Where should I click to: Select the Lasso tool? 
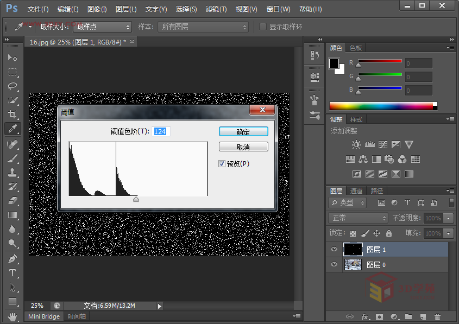12,86
